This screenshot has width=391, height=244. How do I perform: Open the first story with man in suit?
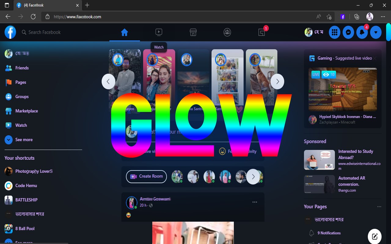point(125,82)
